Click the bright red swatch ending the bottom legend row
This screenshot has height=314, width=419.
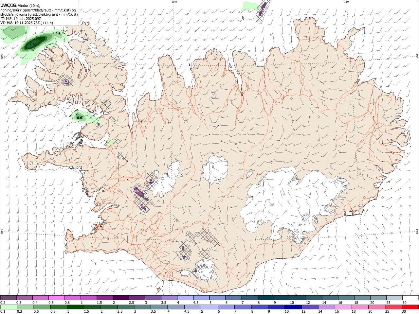click(x=410, y=307)
